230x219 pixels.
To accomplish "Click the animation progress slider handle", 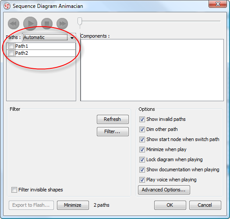I will (x=80, y=21).
